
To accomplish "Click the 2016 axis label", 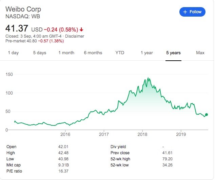I will [x=65, y=134].
